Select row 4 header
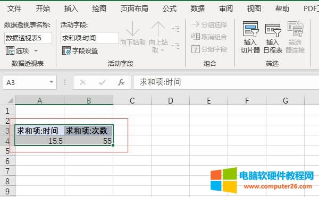 (7, 141)
